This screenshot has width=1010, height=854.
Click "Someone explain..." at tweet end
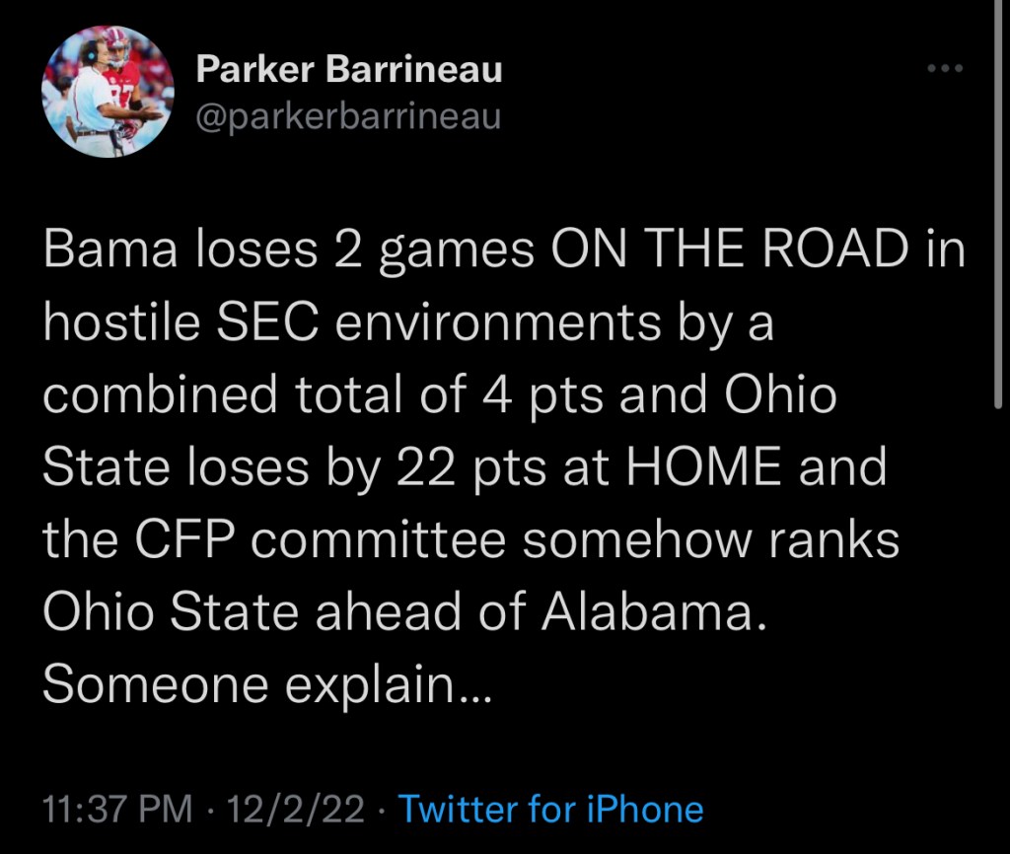pyautogui.click(x=264, y=683)
